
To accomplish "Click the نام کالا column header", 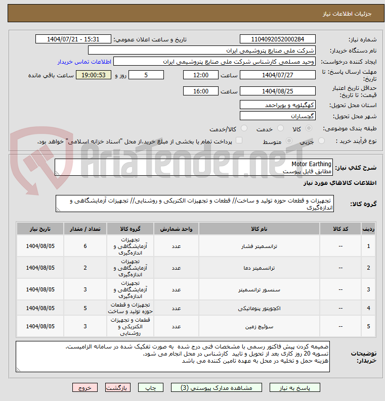I will coord(259,229).
